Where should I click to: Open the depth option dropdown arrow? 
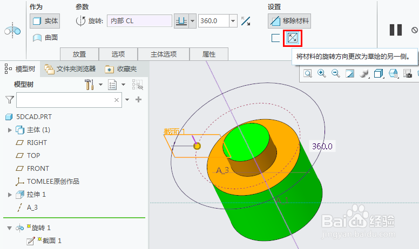point(192,21)
